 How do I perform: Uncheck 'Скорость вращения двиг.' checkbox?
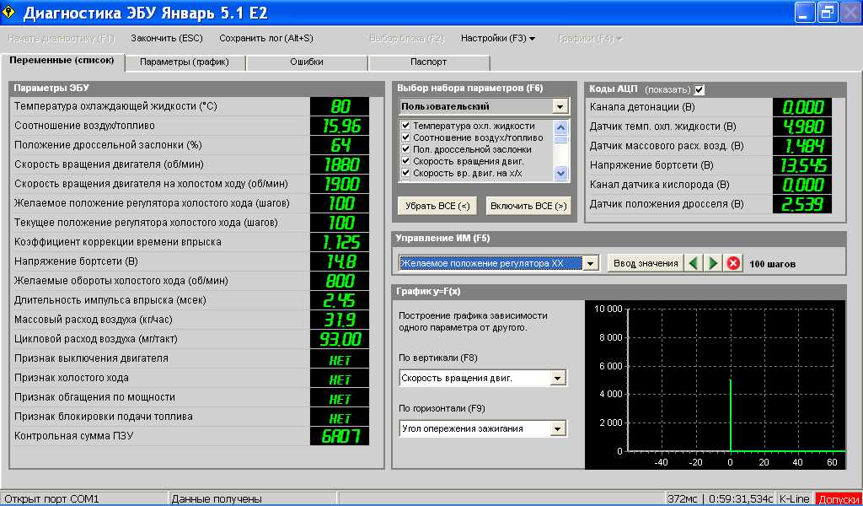(405, 161)
